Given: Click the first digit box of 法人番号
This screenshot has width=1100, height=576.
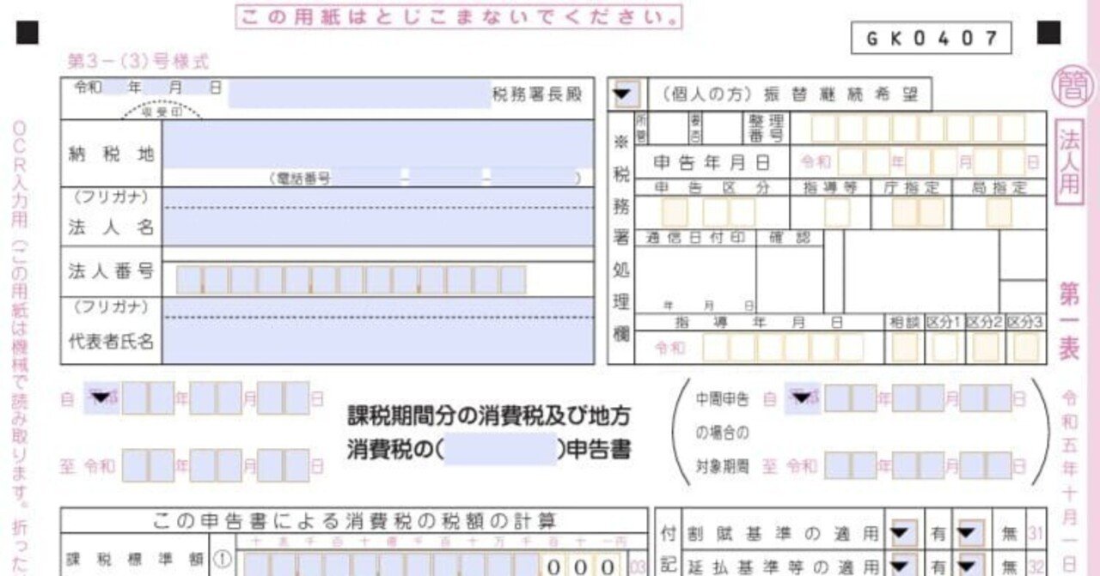Looking at the screenshot, I should 189,280.
